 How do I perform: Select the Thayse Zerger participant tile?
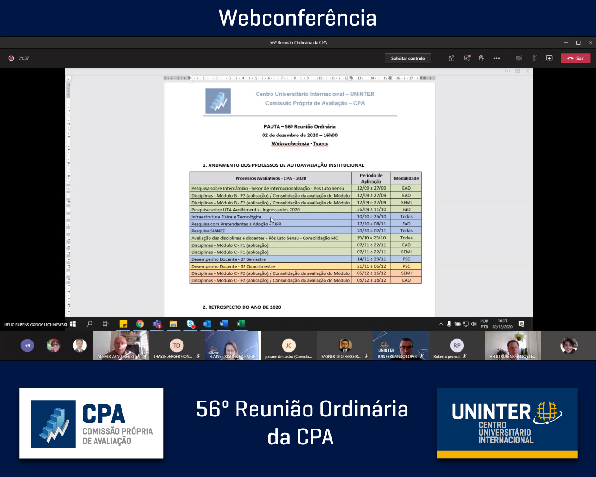coord(176,346)
